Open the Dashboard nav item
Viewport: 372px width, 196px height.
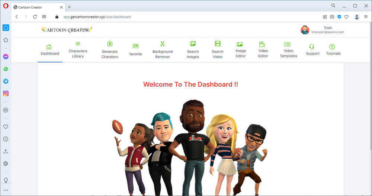click(x=50, y=50)
